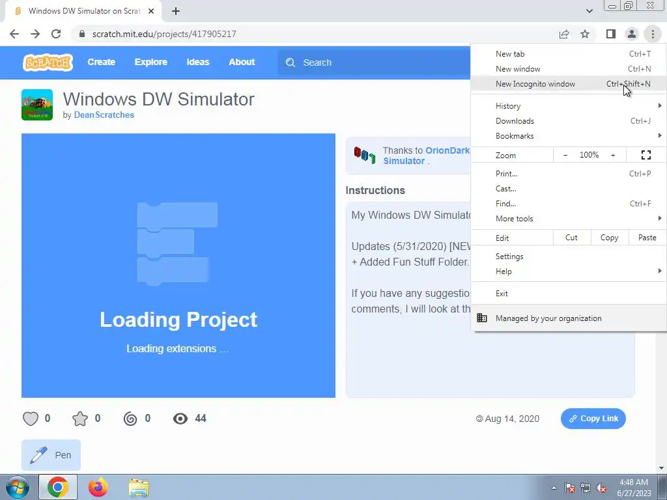Viewport: 667px width, 500px height.
Task: Favorite the project with the star icon
Action: (80, 419)
